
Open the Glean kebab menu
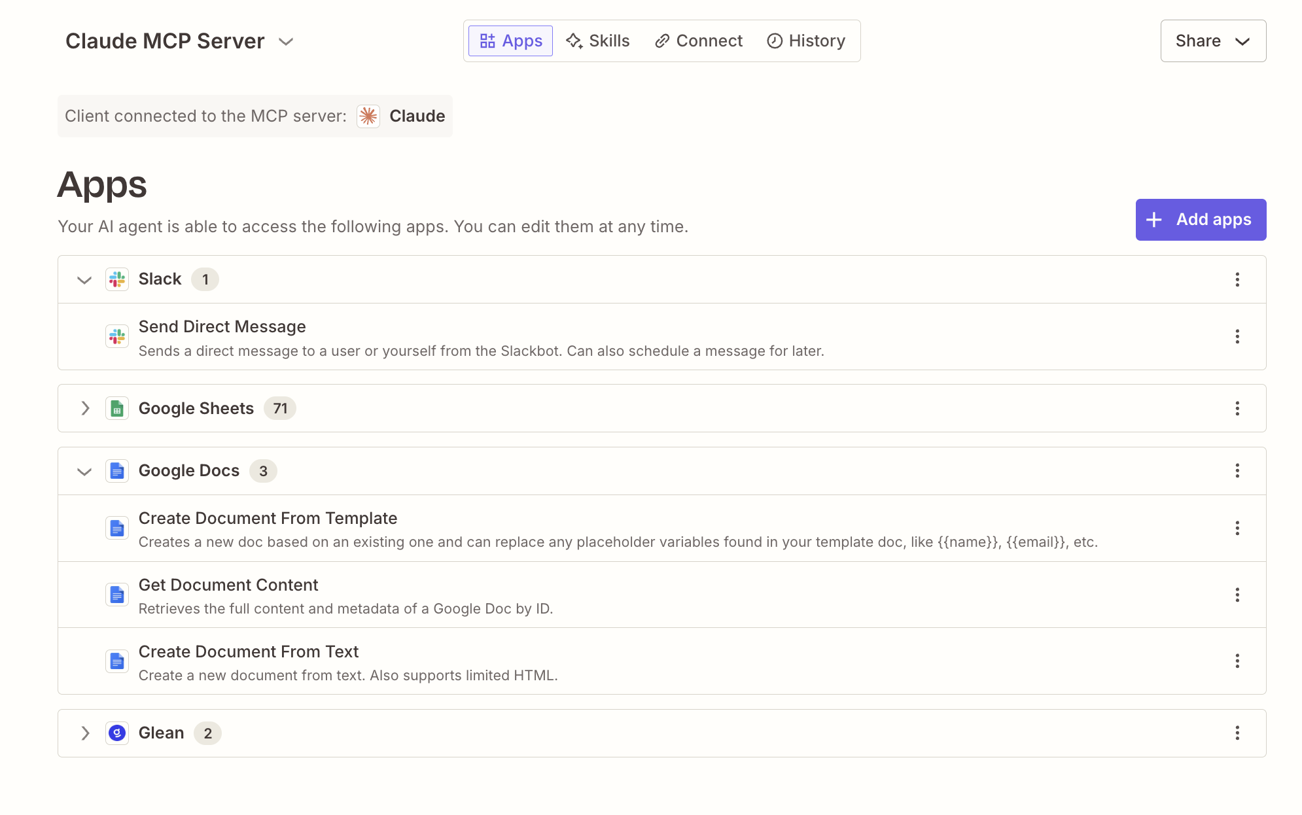click(x=1237, y=733)
